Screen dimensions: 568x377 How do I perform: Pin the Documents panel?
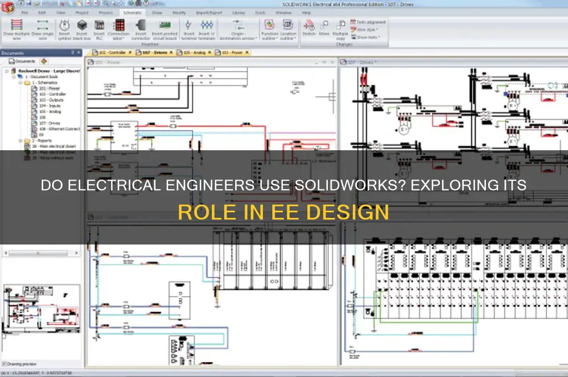coord(73,53)
